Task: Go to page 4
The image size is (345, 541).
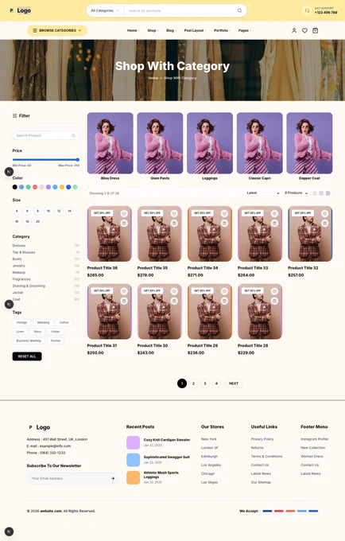Action: 216,383
